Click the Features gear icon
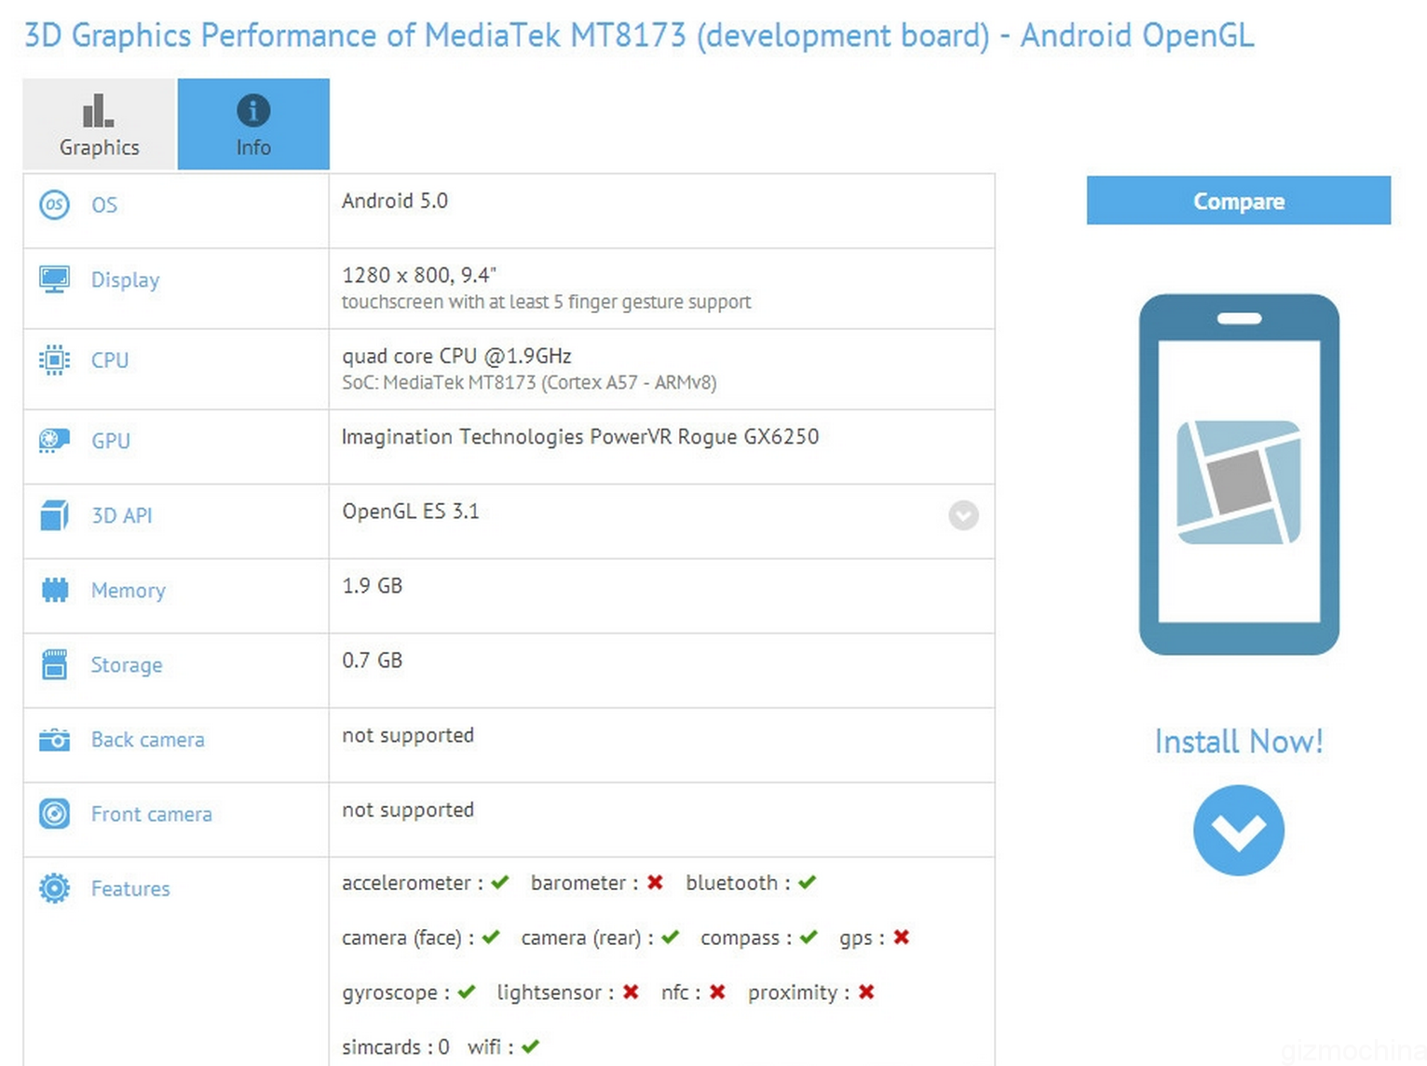 coord(54,888)
